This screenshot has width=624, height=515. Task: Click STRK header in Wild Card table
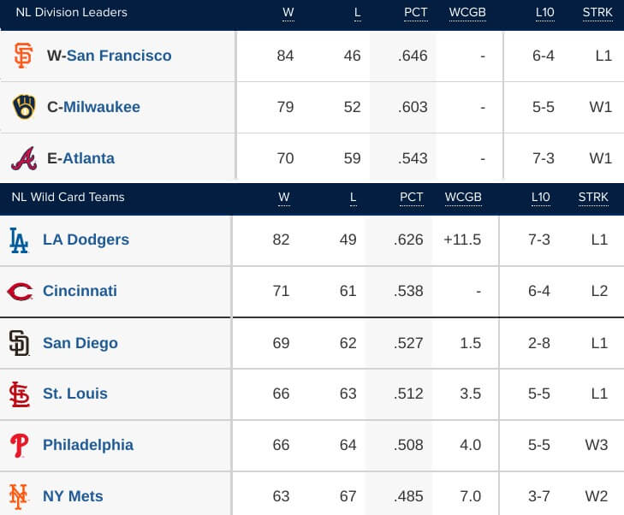click(x=593, y=198)
